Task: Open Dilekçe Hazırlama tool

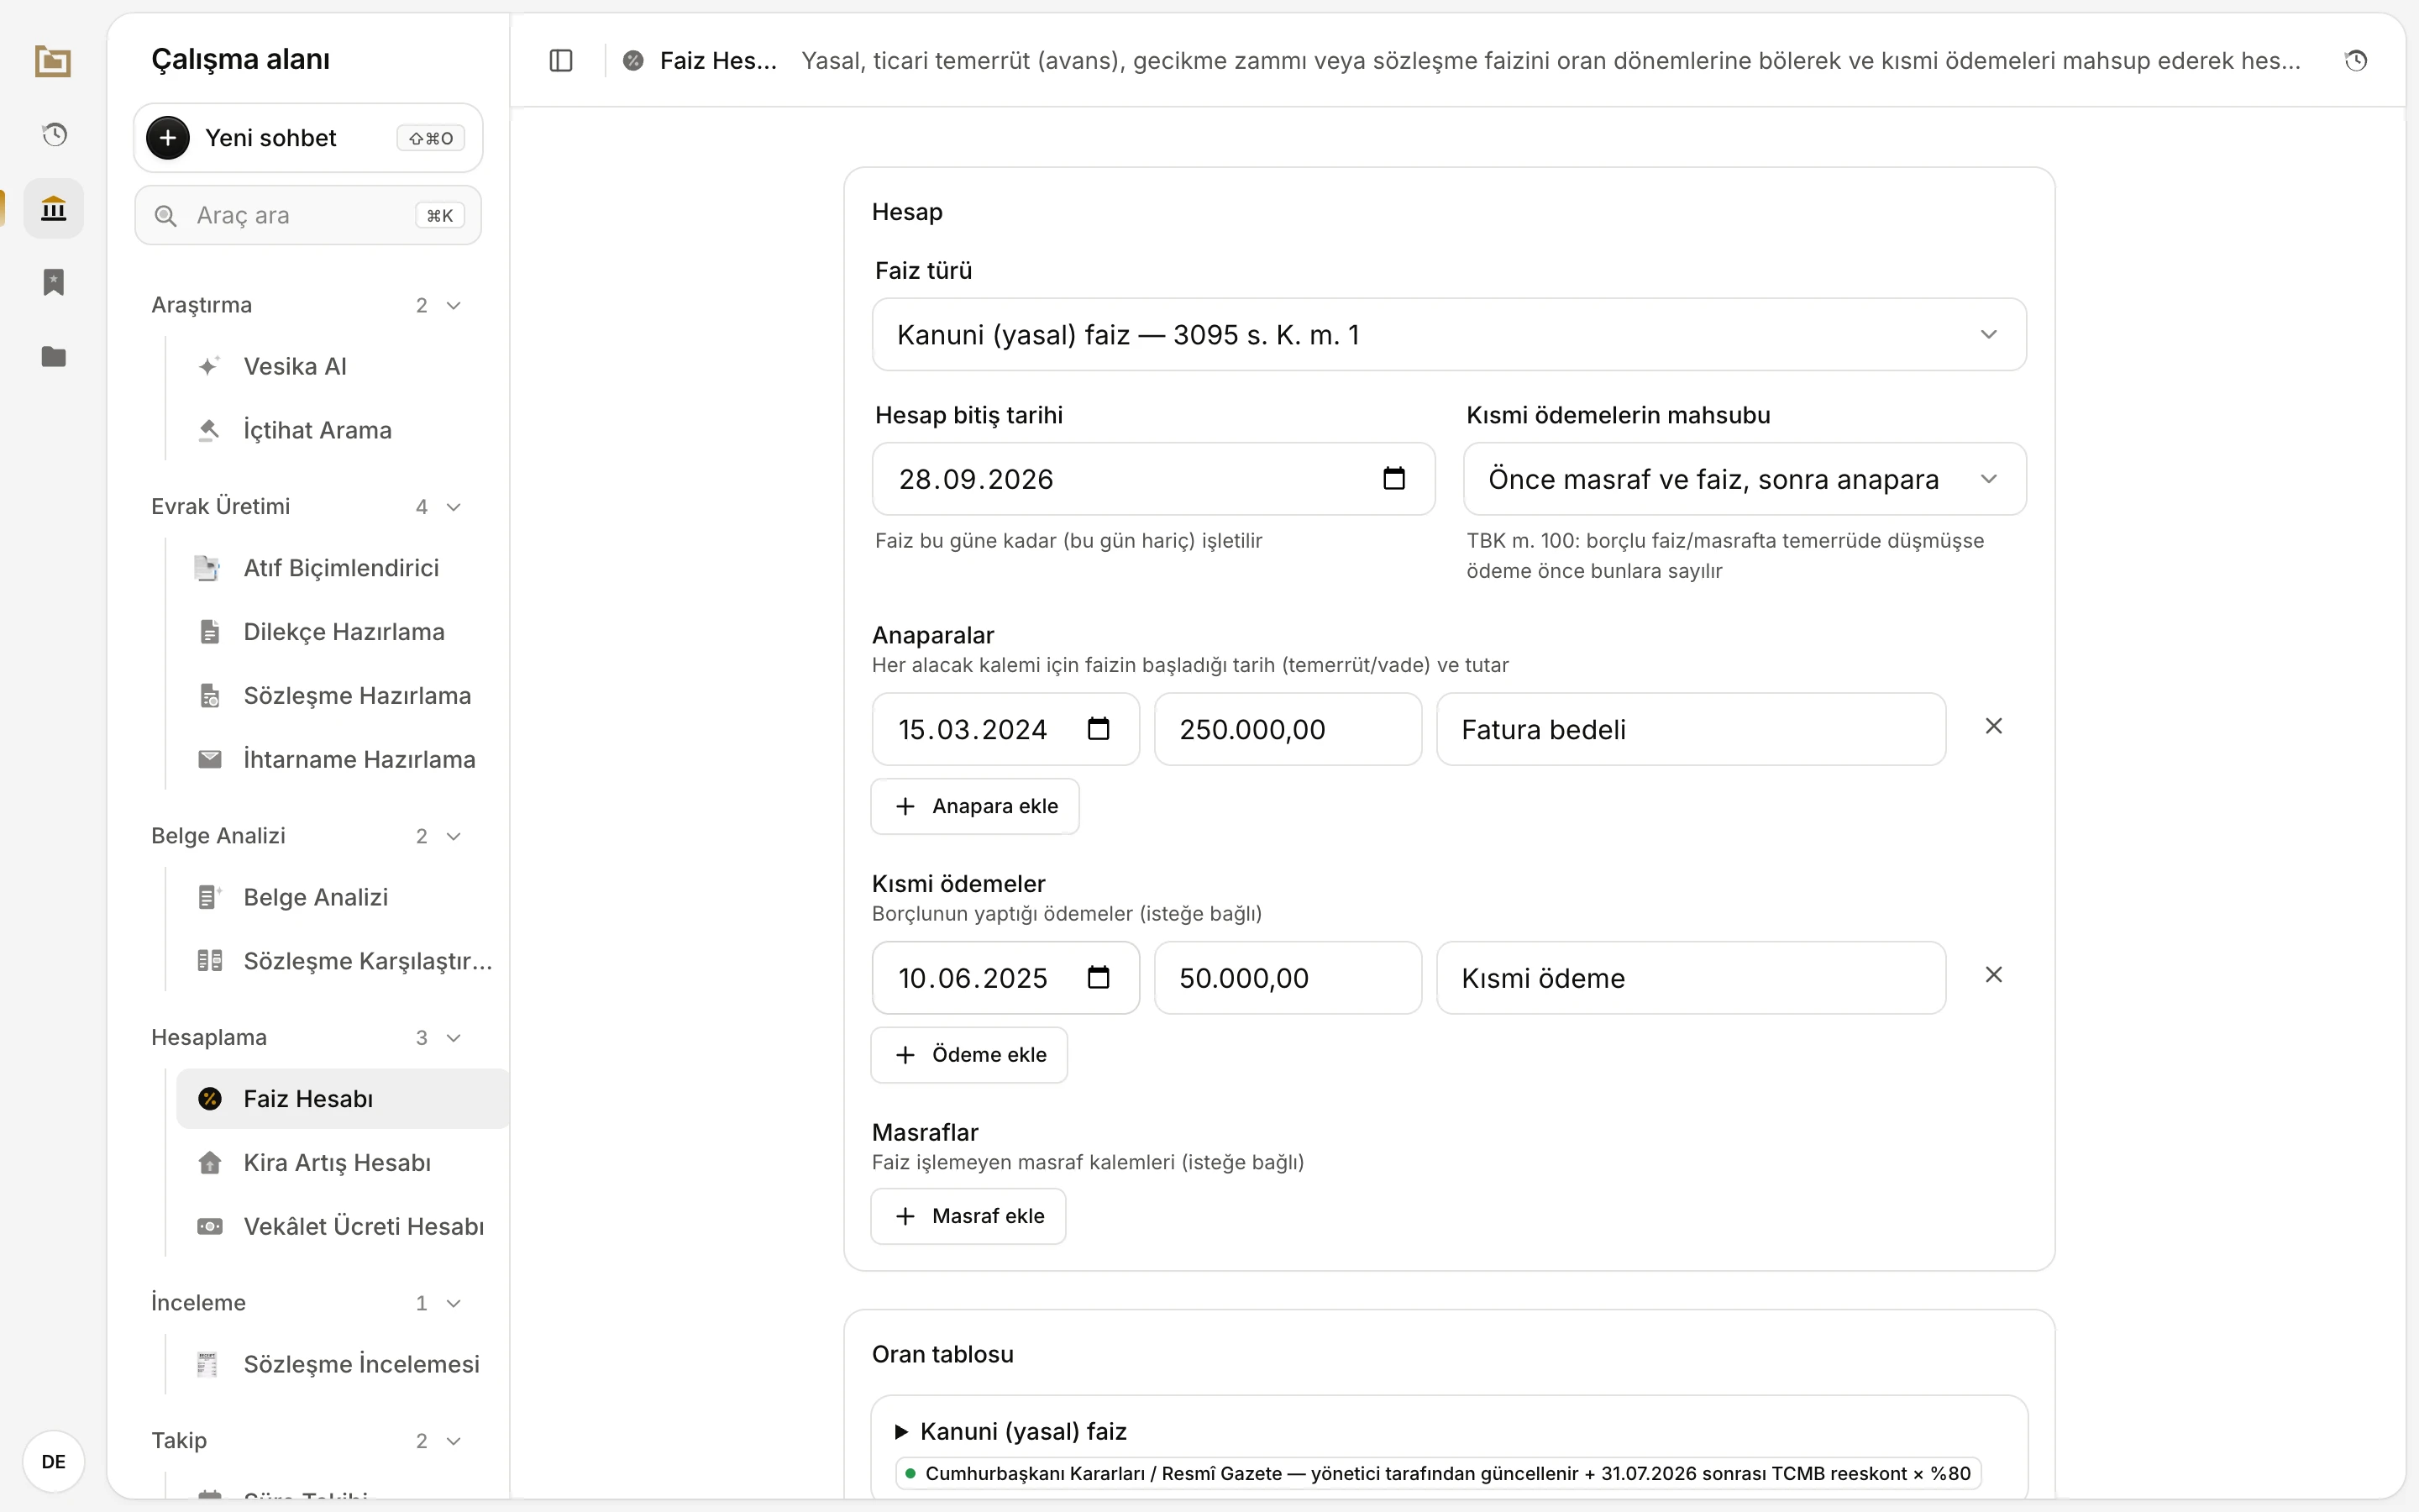Action: pos(342,632)
